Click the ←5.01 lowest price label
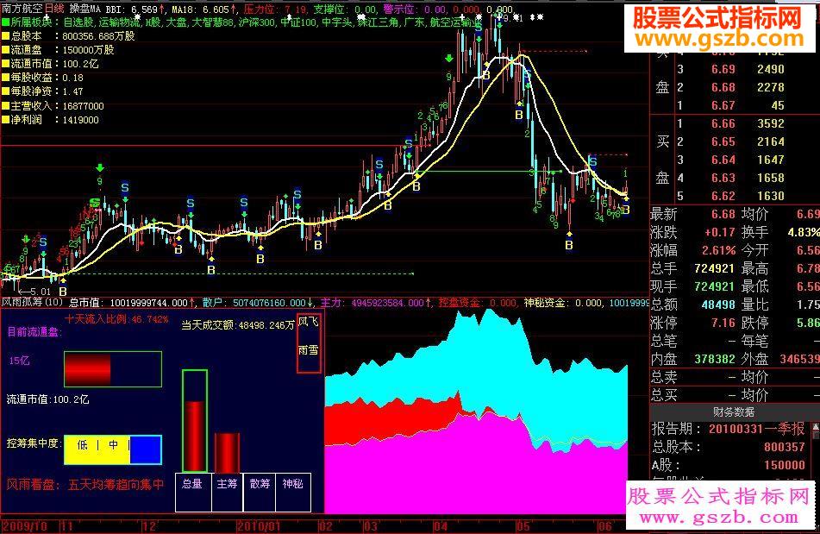The image size is (820, 534). click(x=34, y=292)
